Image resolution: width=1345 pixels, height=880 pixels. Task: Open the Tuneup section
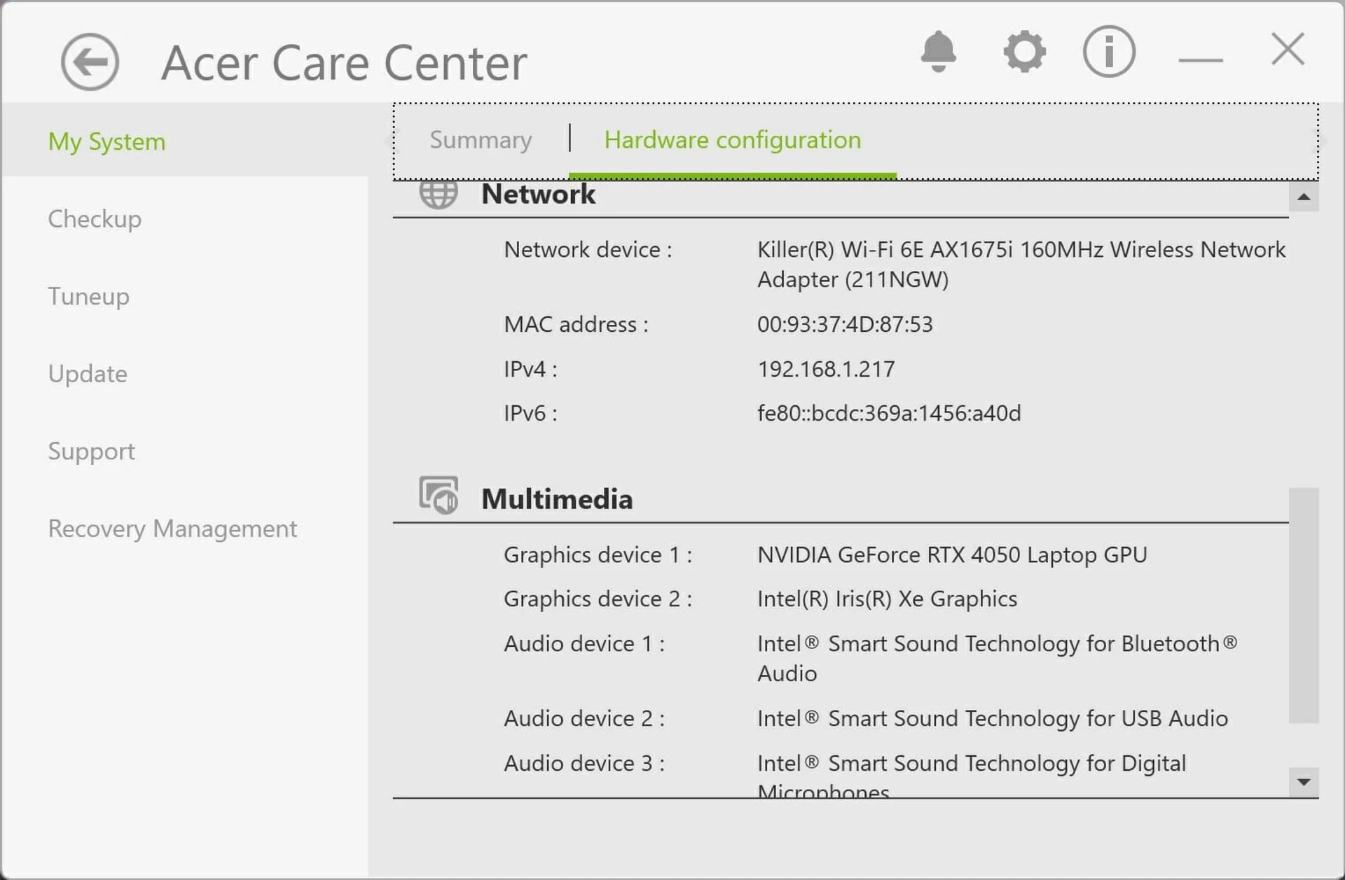[88, 296]
